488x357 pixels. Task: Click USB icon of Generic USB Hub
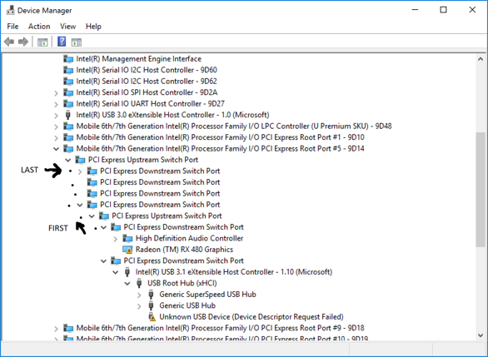click(x=151, y=305)
